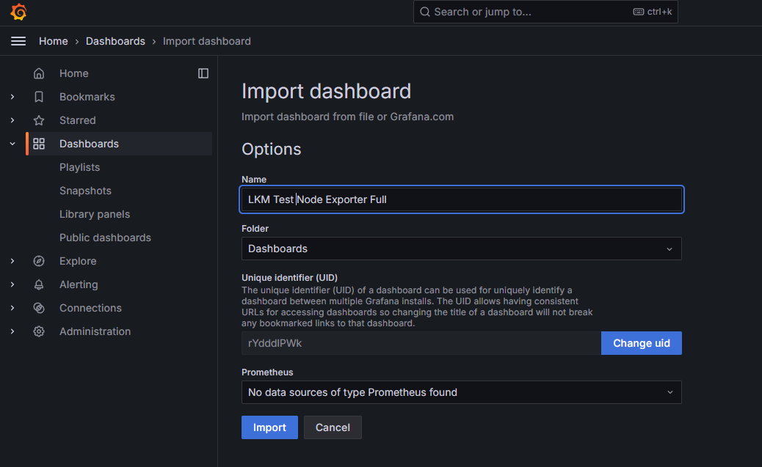Click the Explore compass icon

(39, 261)
